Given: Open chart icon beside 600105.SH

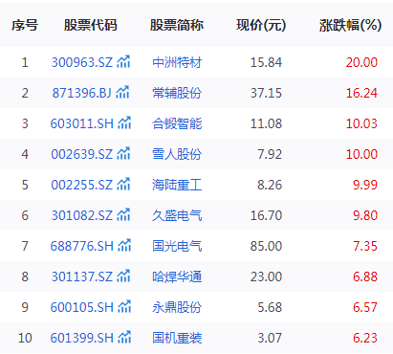Looking at the screenshot, I should pos(124,307).
